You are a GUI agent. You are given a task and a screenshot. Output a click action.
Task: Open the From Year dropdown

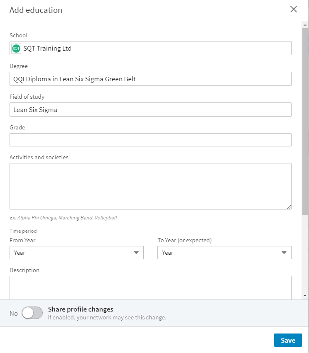tap(77, 253)
